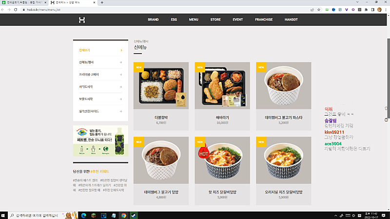Click the teal S extension icon
The image size is (390, 219).
(340, 10)
